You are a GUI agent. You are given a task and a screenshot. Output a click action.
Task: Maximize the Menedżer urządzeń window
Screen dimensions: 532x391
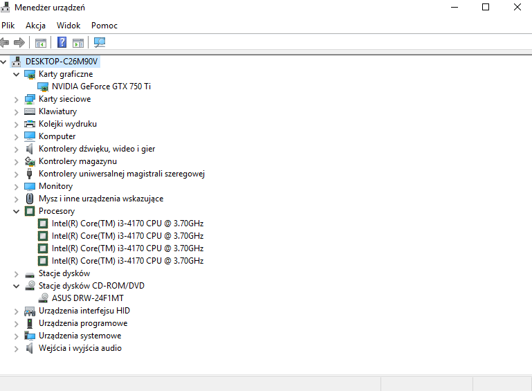pos(486,7)
